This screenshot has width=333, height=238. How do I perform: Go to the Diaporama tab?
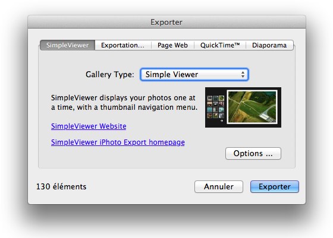click(x=269, y=45)
